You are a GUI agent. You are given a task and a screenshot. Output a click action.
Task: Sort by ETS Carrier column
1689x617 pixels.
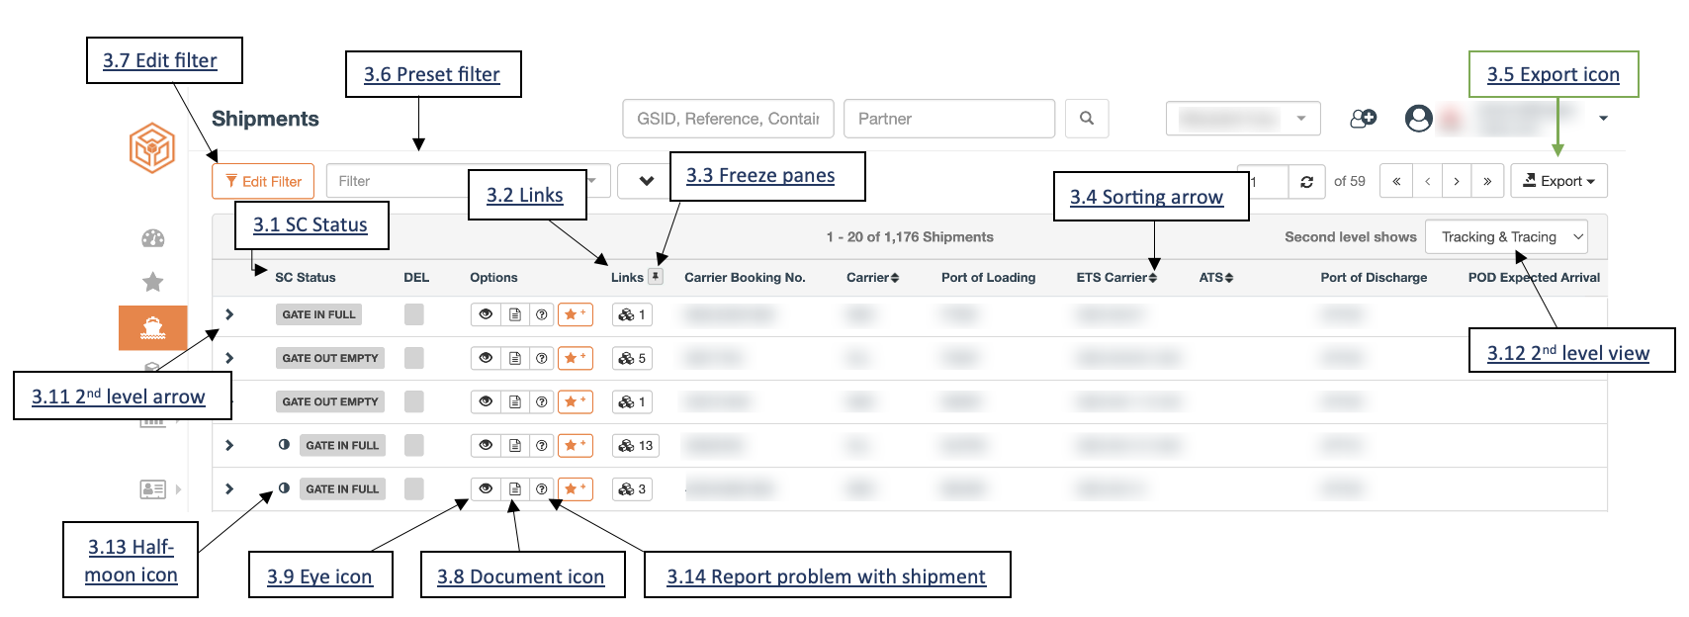click(x=1116, y=278)
